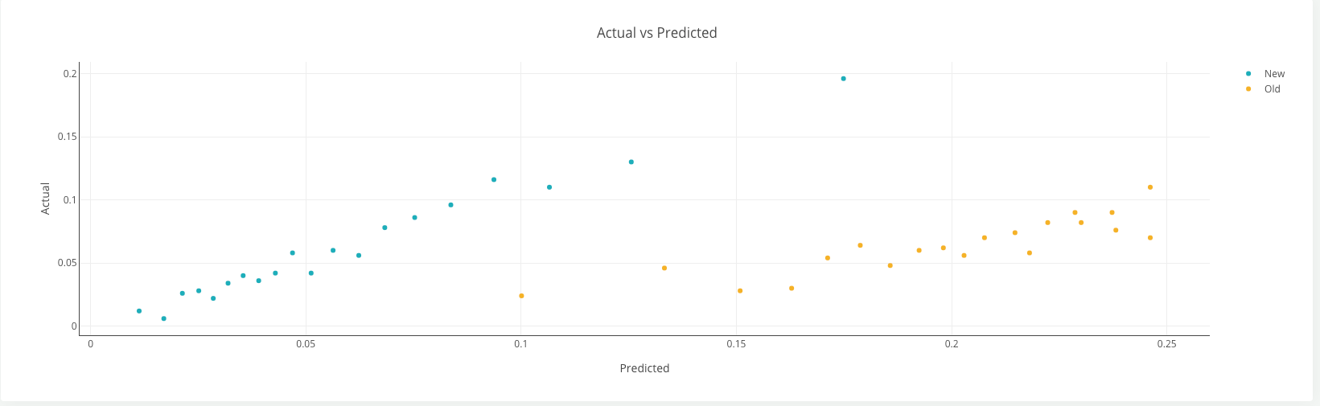Toggle the Old series legend label
The height and width of the screenshot is (406, 1320).
coord(1272,89)
